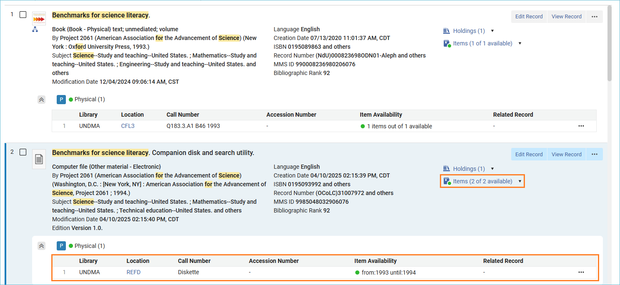Select Physical (1) tab in record 1

tap(87, 100)
